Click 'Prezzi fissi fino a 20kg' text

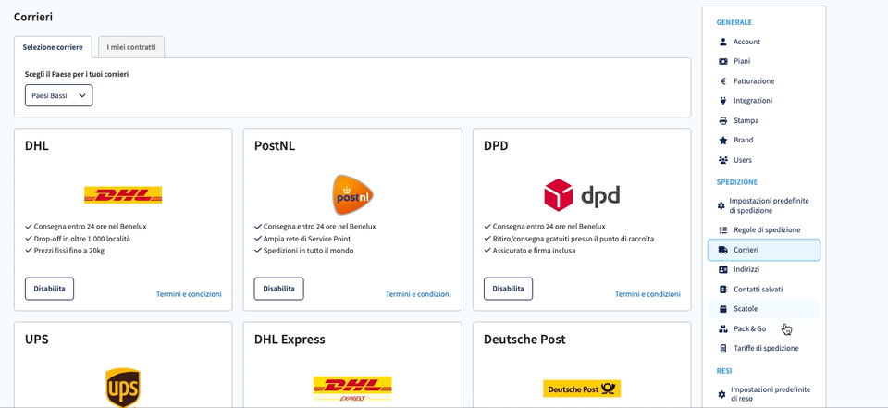[x=69, y=251]
